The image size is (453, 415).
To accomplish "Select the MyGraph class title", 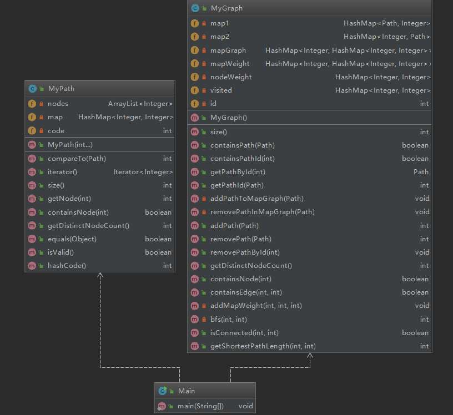I will click(x=227, y=8).
